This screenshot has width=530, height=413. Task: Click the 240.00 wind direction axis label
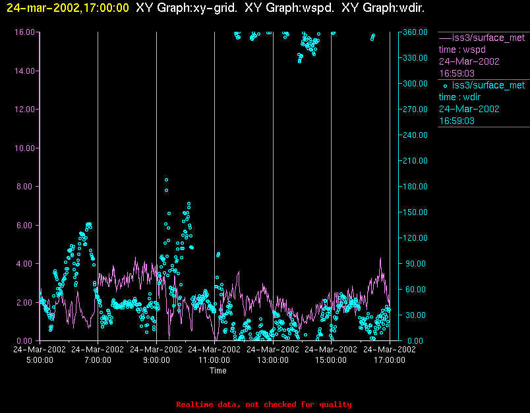(x=415, y=135)
